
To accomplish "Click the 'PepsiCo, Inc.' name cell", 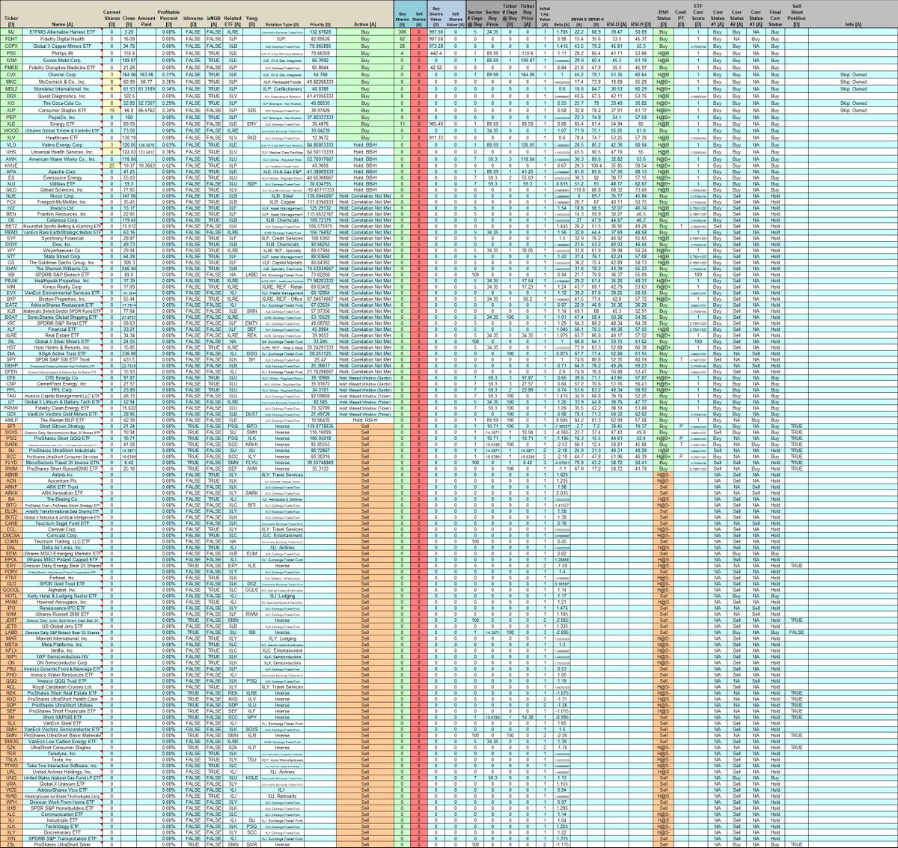I will [63, 117].
